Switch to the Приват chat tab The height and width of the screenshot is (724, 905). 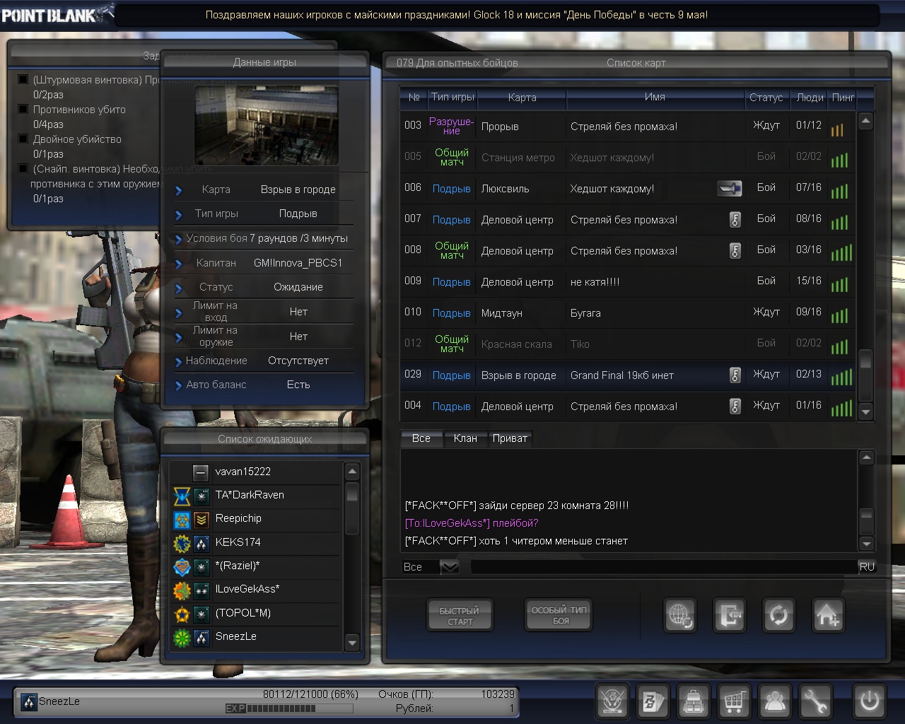[x=509, y=438]
